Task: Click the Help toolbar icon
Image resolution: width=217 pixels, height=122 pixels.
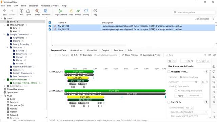Action: 95,11
